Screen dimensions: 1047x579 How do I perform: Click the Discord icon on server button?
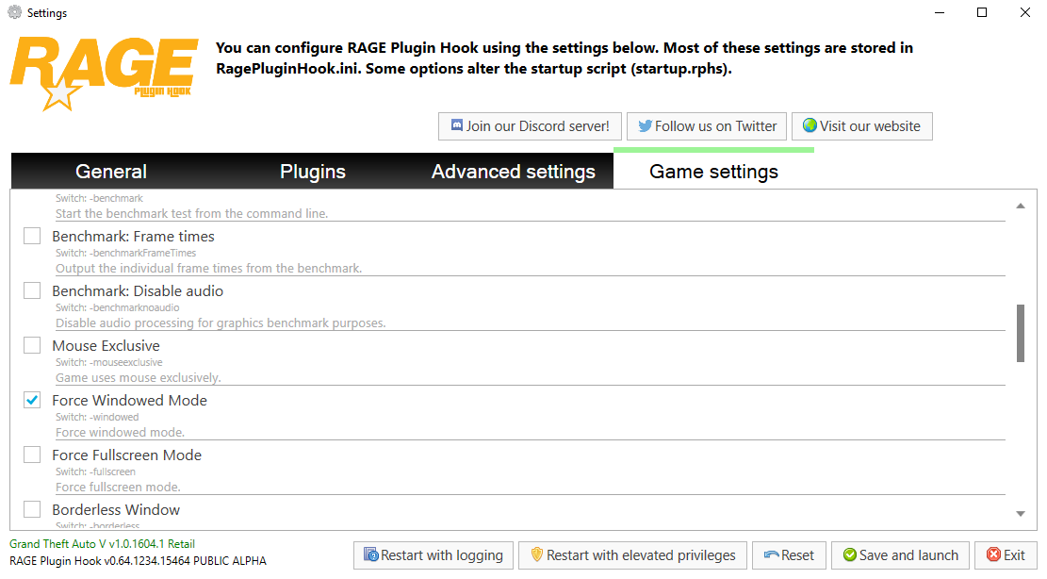click(x=457, y=125)
